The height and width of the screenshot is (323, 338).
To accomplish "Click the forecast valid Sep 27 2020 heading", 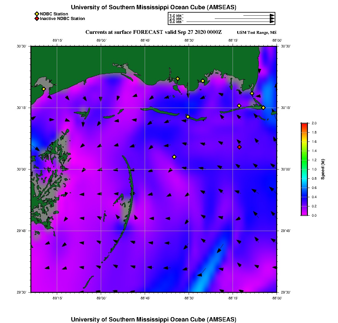I will click(153, 32).
